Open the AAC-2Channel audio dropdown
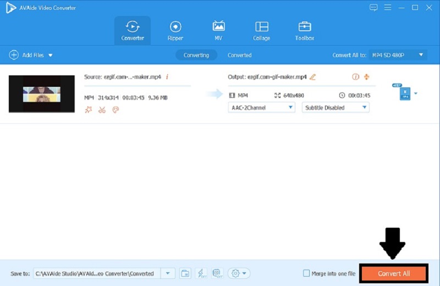 click(x=262, y=107)
